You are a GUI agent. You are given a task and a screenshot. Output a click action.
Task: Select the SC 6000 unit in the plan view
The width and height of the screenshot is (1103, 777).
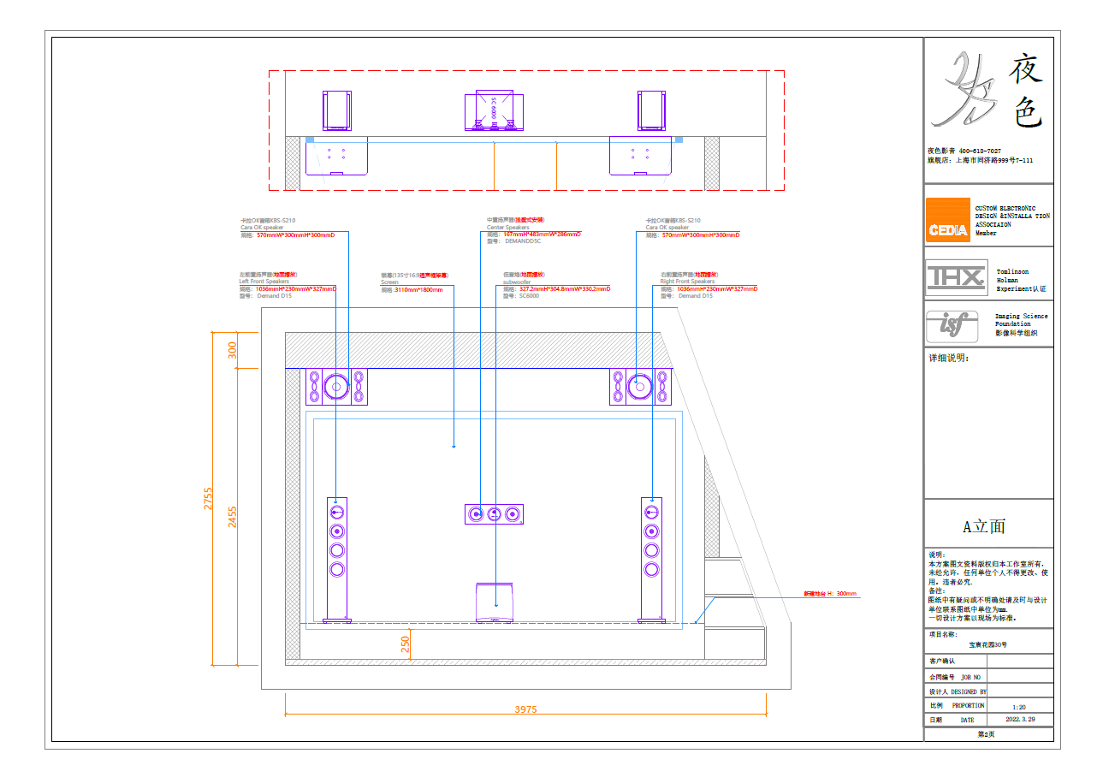495,110
